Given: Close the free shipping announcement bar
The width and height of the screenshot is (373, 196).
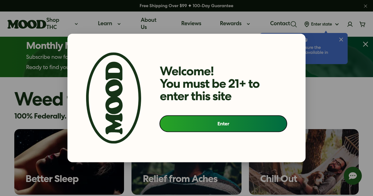Looking at the screenshot, I should tap(366, 6).
